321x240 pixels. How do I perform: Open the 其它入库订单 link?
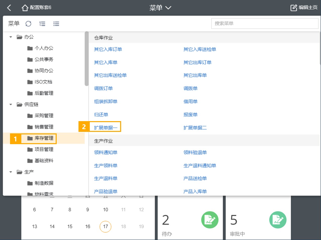(108, 49)
